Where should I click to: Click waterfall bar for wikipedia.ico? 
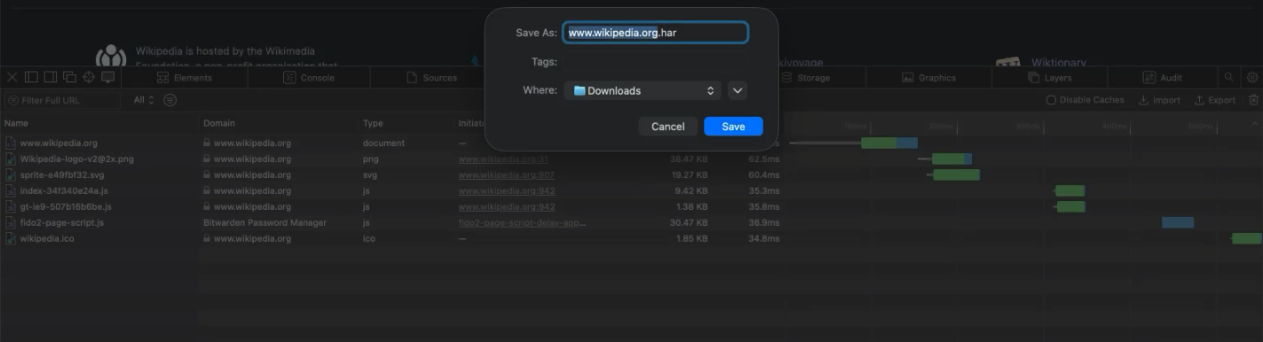pos(1246,238)
